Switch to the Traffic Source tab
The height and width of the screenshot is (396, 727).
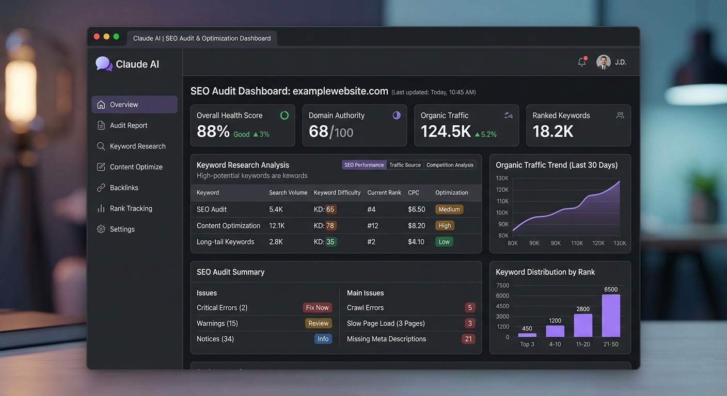405,165
